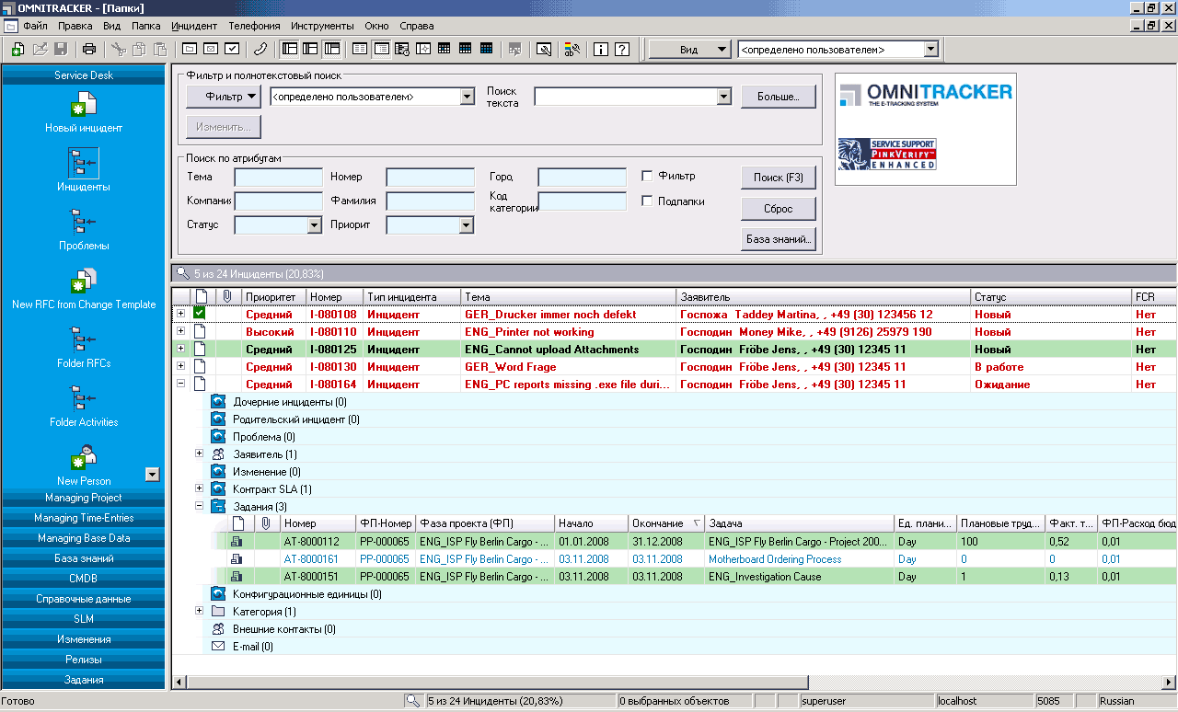The width and height of the screenshot is (1178, 712).
Task: Expand the Контракт SLA (1) node
Action: click(x=199, y=489)
